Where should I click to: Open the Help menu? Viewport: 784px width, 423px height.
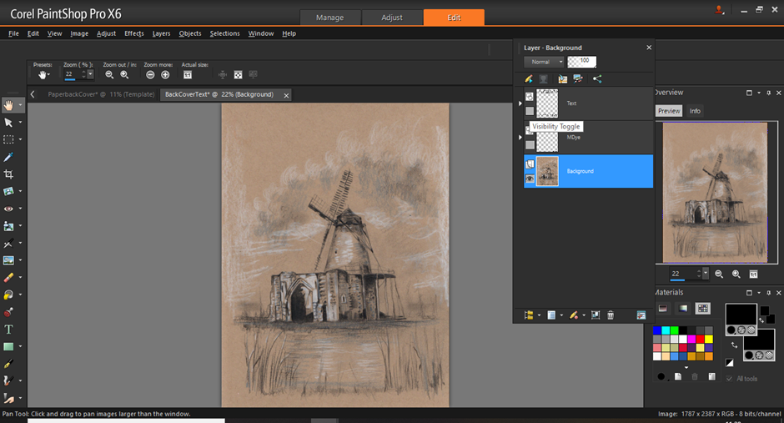(x=289, y=33)
